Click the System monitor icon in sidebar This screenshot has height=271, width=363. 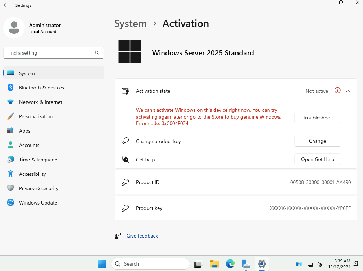click(x=10, y=73)
